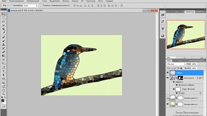This screenshot has height=116, width=207.
Task: Select the Blur tool
Action: (x=4, y=59)
